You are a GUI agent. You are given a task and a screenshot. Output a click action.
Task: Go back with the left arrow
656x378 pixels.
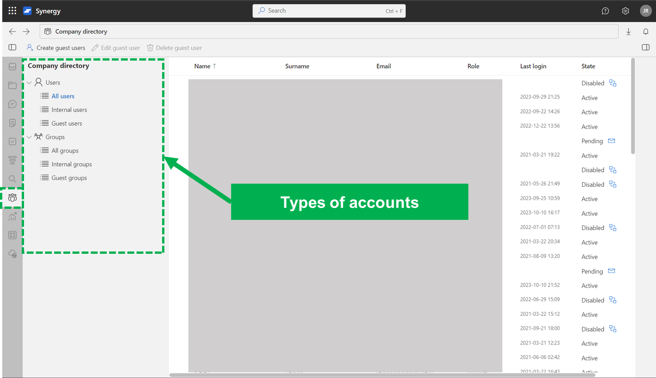coord(12,32)
